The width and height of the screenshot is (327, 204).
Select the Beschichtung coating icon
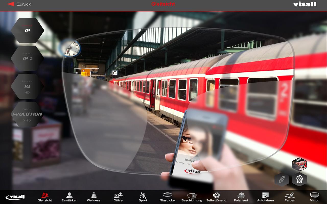click(191, 196)
